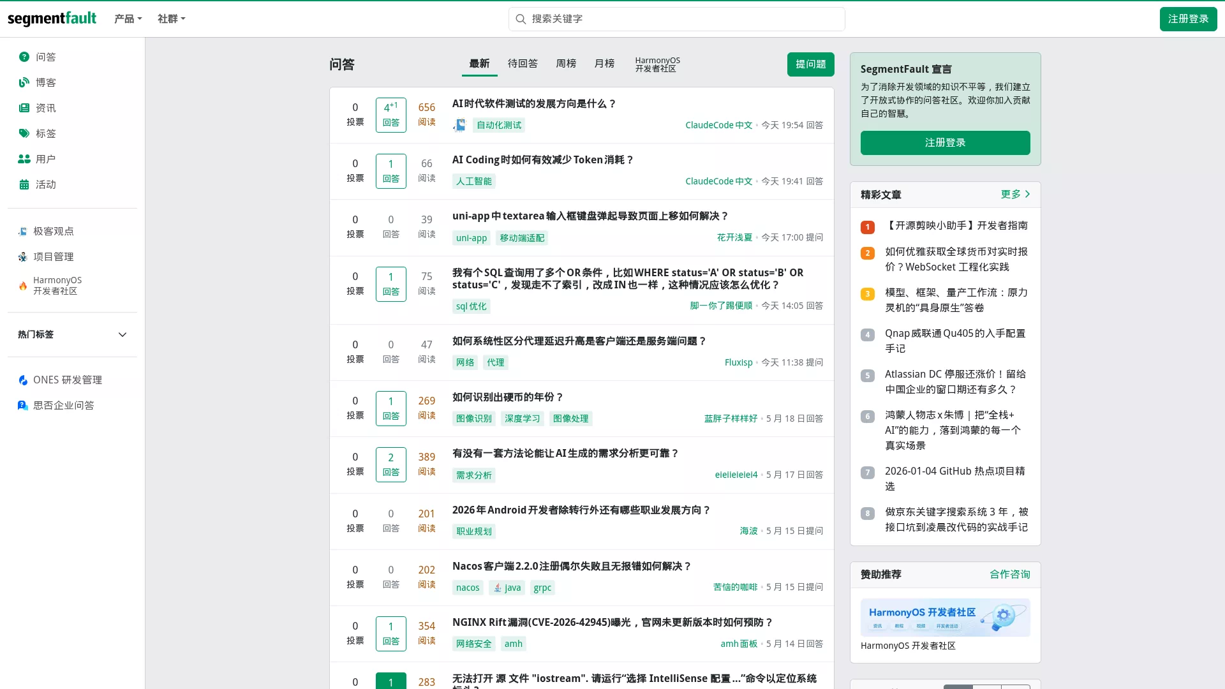Click the sql优化 tag
Image resolution: width=1225 pixels, height=689 pixels.
point(471,306)
